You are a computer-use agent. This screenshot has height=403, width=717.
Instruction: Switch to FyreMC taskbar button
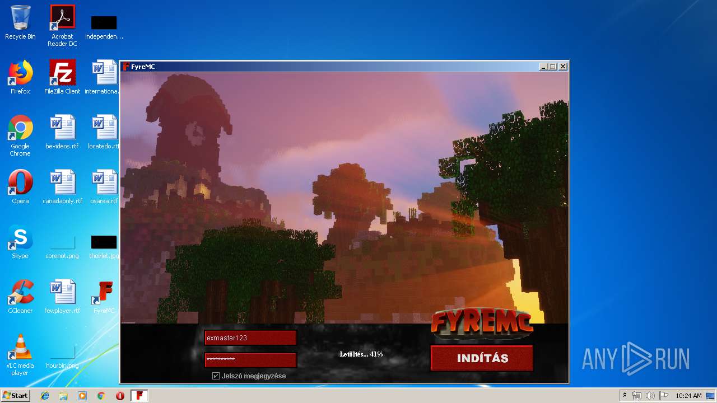(139, 396)
